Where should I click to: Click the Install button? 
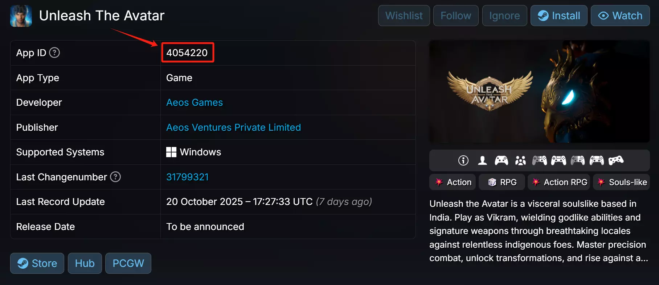(559, 16)
